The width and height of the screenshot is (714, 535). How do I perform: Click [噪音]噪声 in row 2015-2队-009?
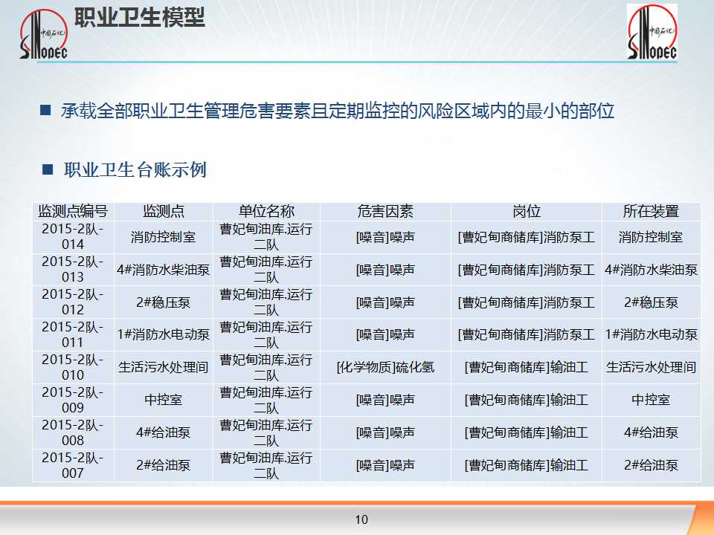[x=385, y=400]
